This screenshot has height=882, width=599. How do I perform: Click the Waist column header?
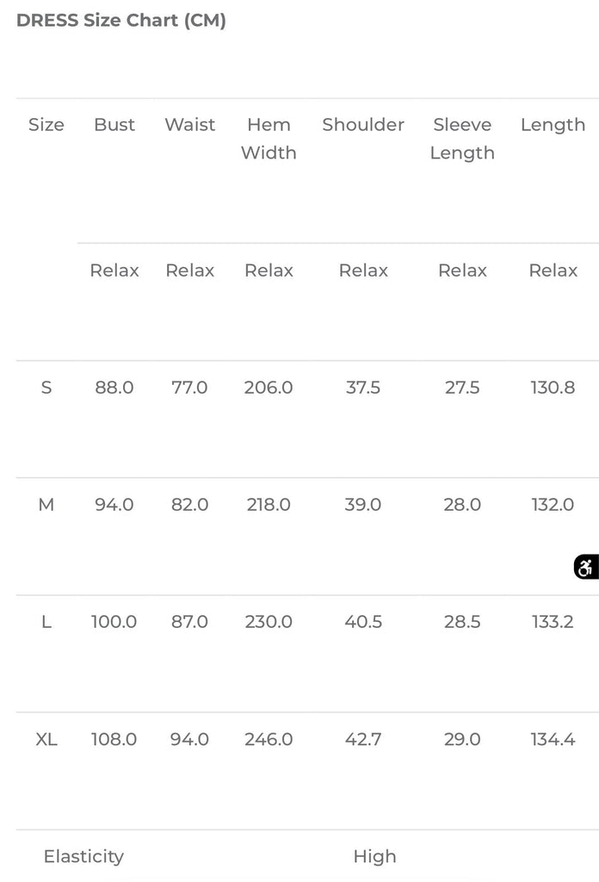[190, 125]
